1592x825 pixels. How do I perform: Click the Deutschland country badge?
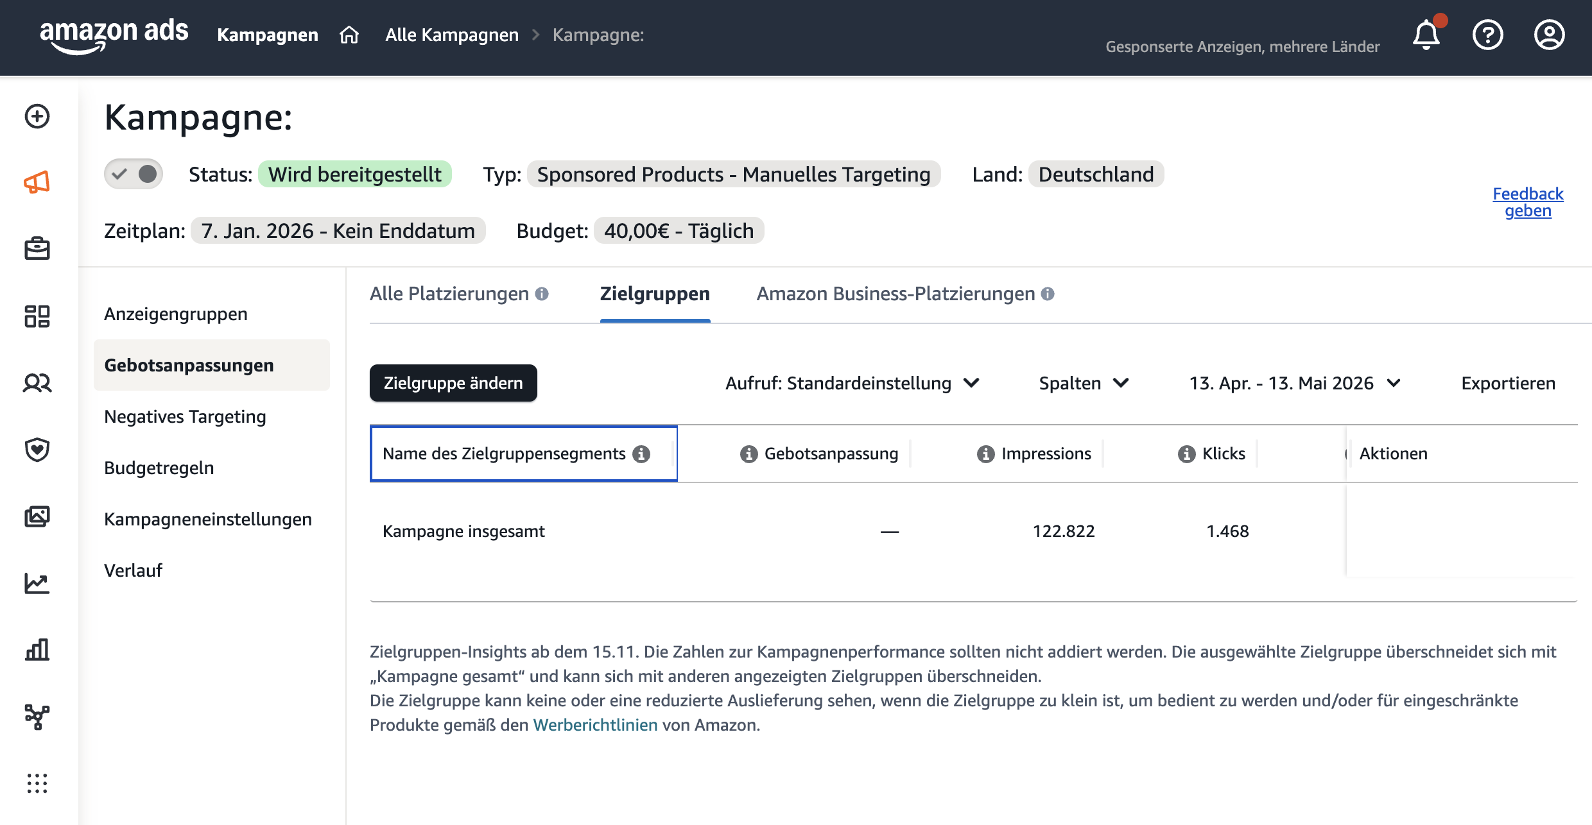pyautogui.click(x=1096, y=174)
